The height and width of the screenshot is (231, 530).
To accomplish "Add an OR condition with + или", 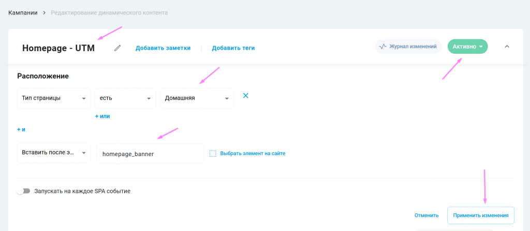I will [102, 116].
